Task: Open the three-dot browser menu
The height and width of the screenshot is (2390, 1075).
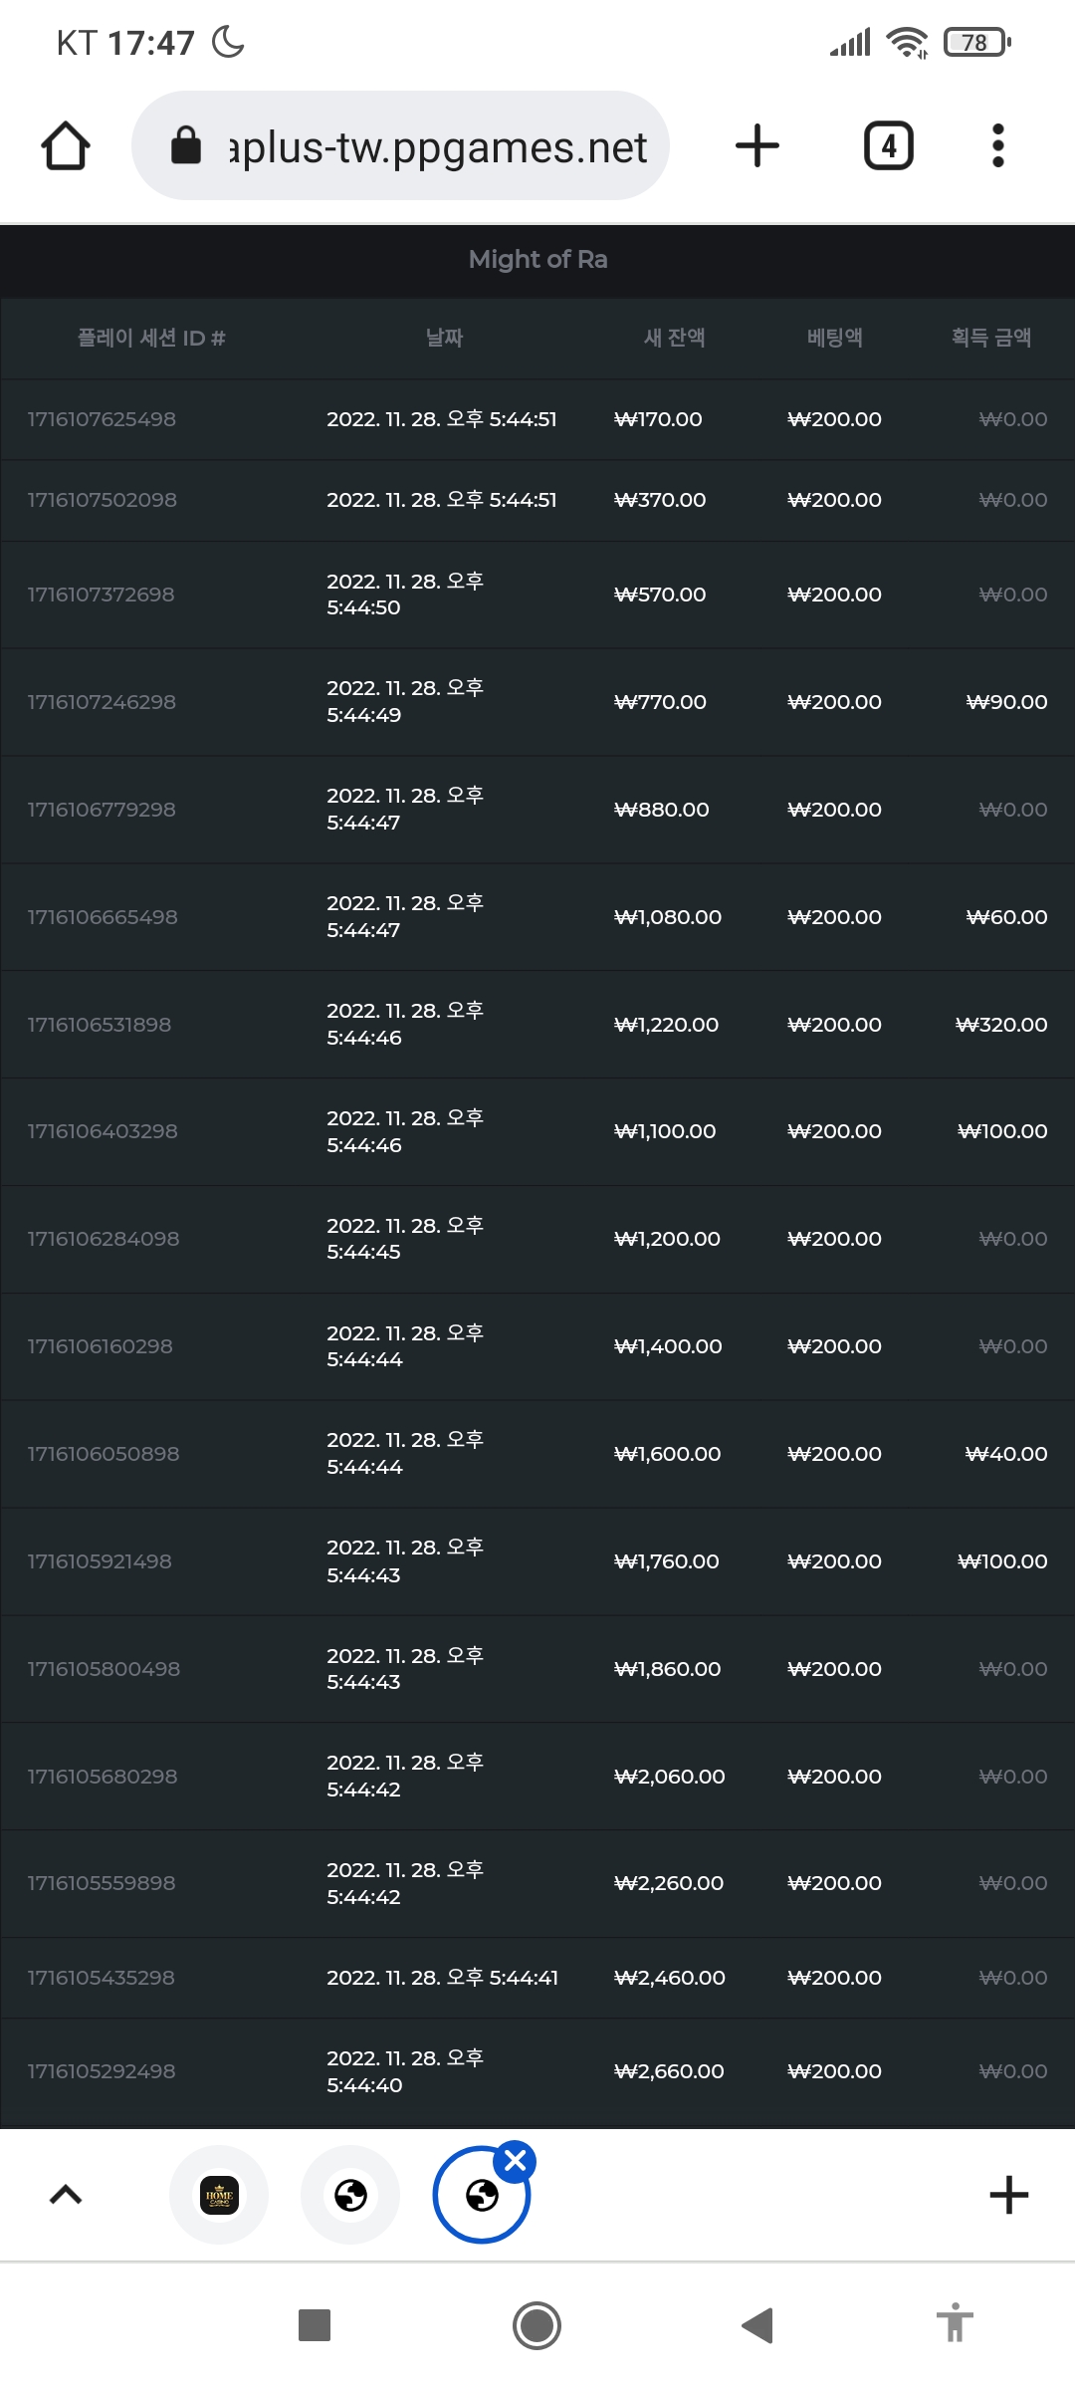Action: pos(998,146)
